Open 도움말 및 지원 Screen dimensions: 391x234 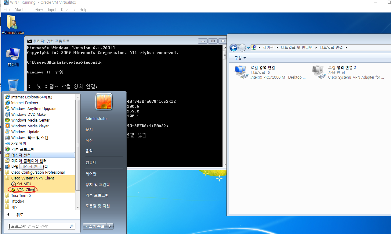(x=97, y=206)
